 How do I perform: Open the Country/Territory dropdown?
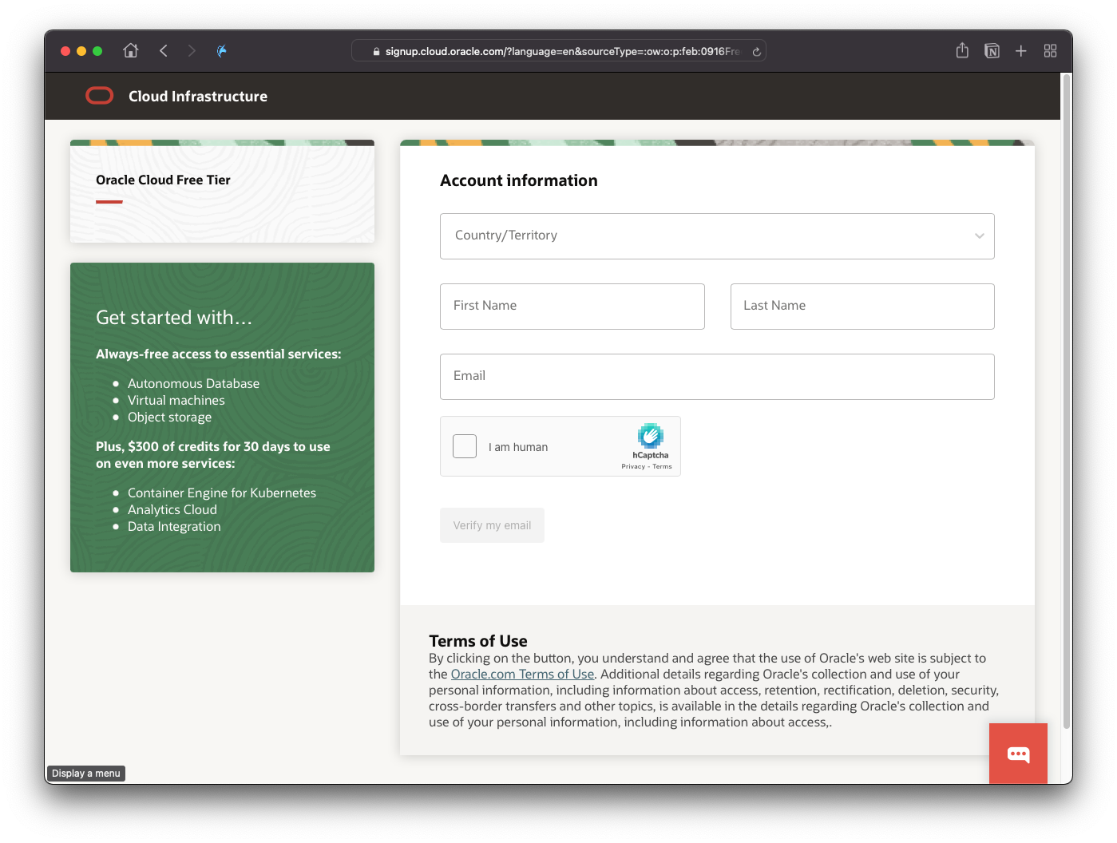click(717, 236)
